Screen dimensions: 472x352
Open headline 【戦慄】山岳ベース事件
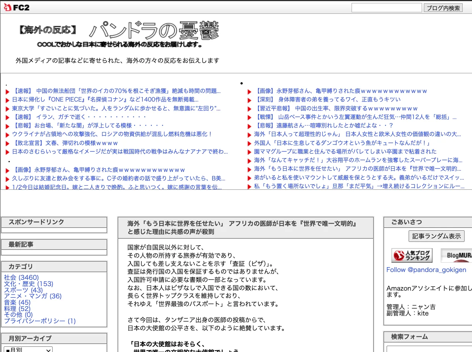[355, 117]
